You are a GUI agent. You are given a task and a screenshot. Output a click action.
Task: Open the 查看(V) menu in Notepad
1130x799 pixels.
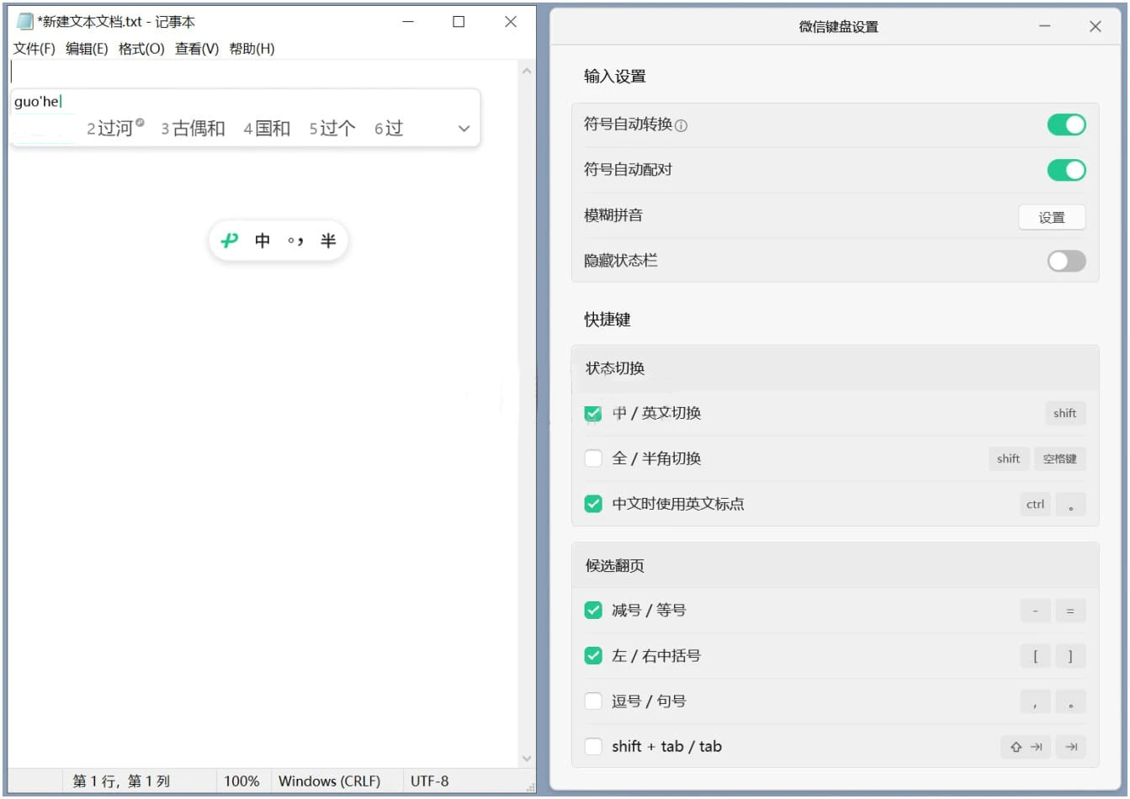(196, 48)
